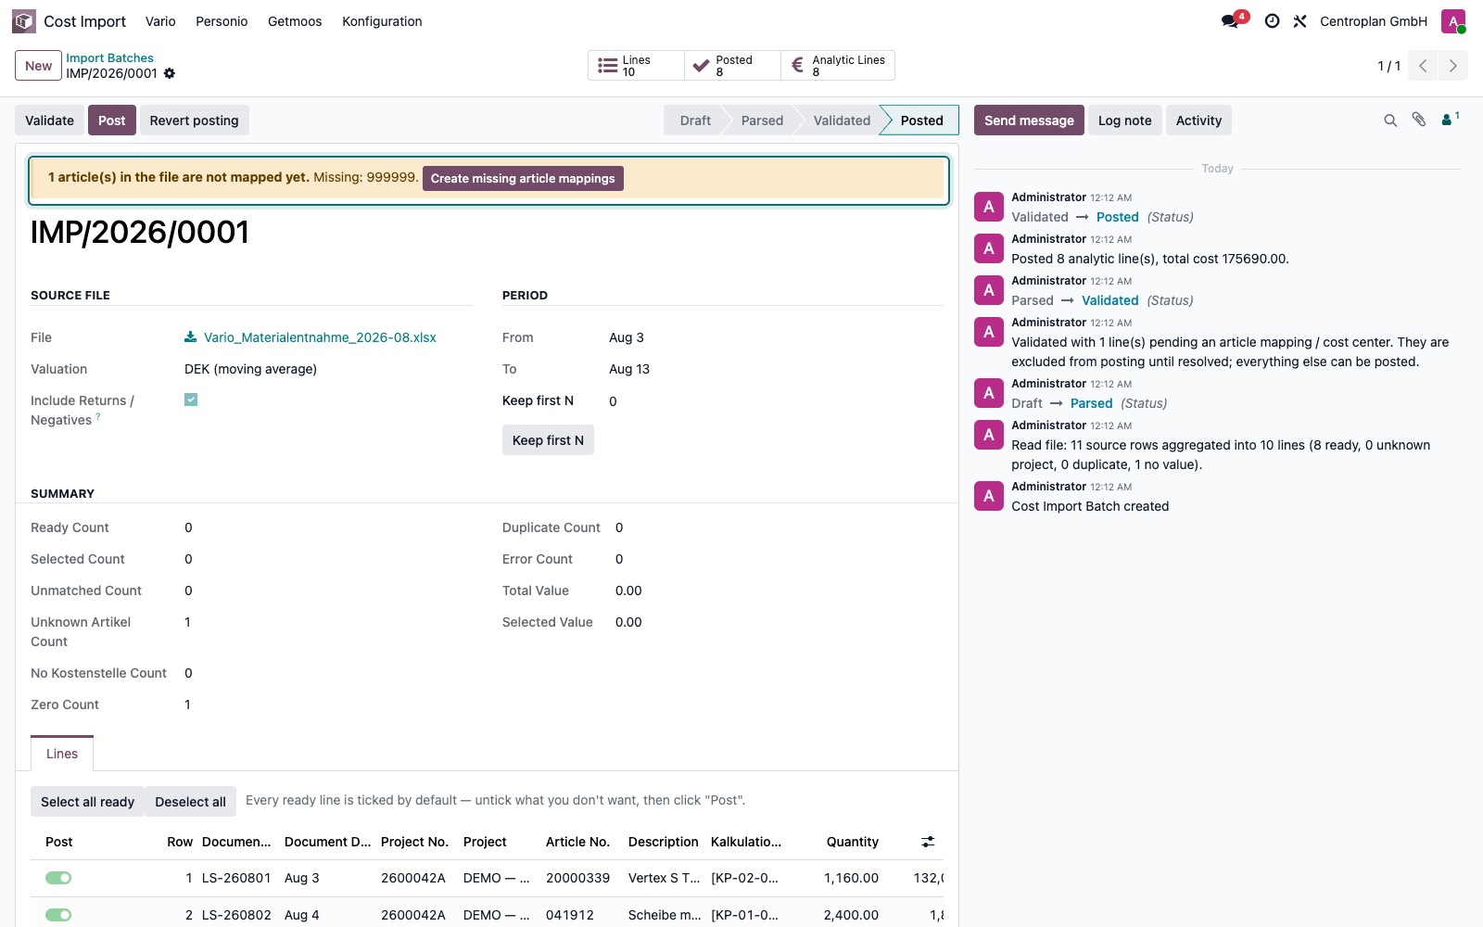Click the gear actions icon beside IMP/2026/0001
Image resolution: width=1483 pixels, height=927 pixels.
(170, 73)
